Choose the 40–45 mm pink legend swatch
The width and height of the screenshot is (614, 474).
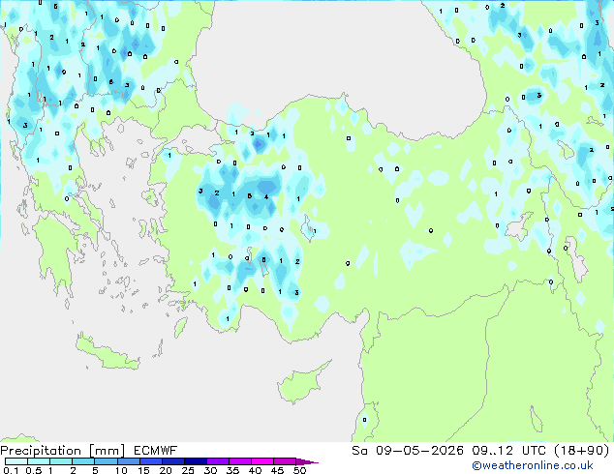pos(262,461)
